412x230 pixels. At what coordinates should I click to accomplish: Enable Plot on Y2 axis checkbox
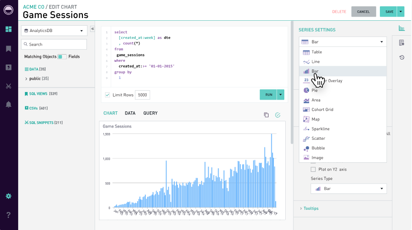313,170
